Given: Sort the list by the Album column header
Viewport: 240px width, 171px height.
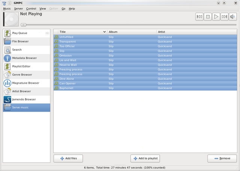Looking at the screenshot, I should [x=132, y=32].
